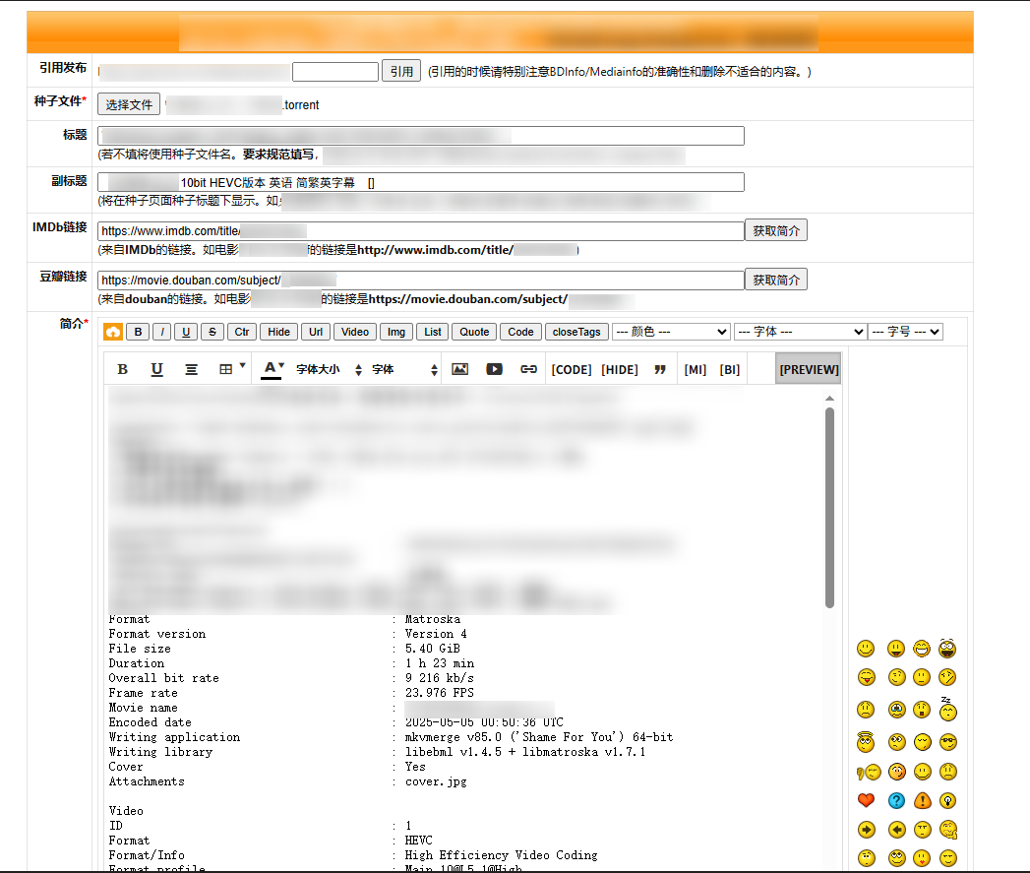Toggle underline in the rich editor toolbar
Image resolution: width=1030 pixels, height=873 pixels.
pos(156,369)
